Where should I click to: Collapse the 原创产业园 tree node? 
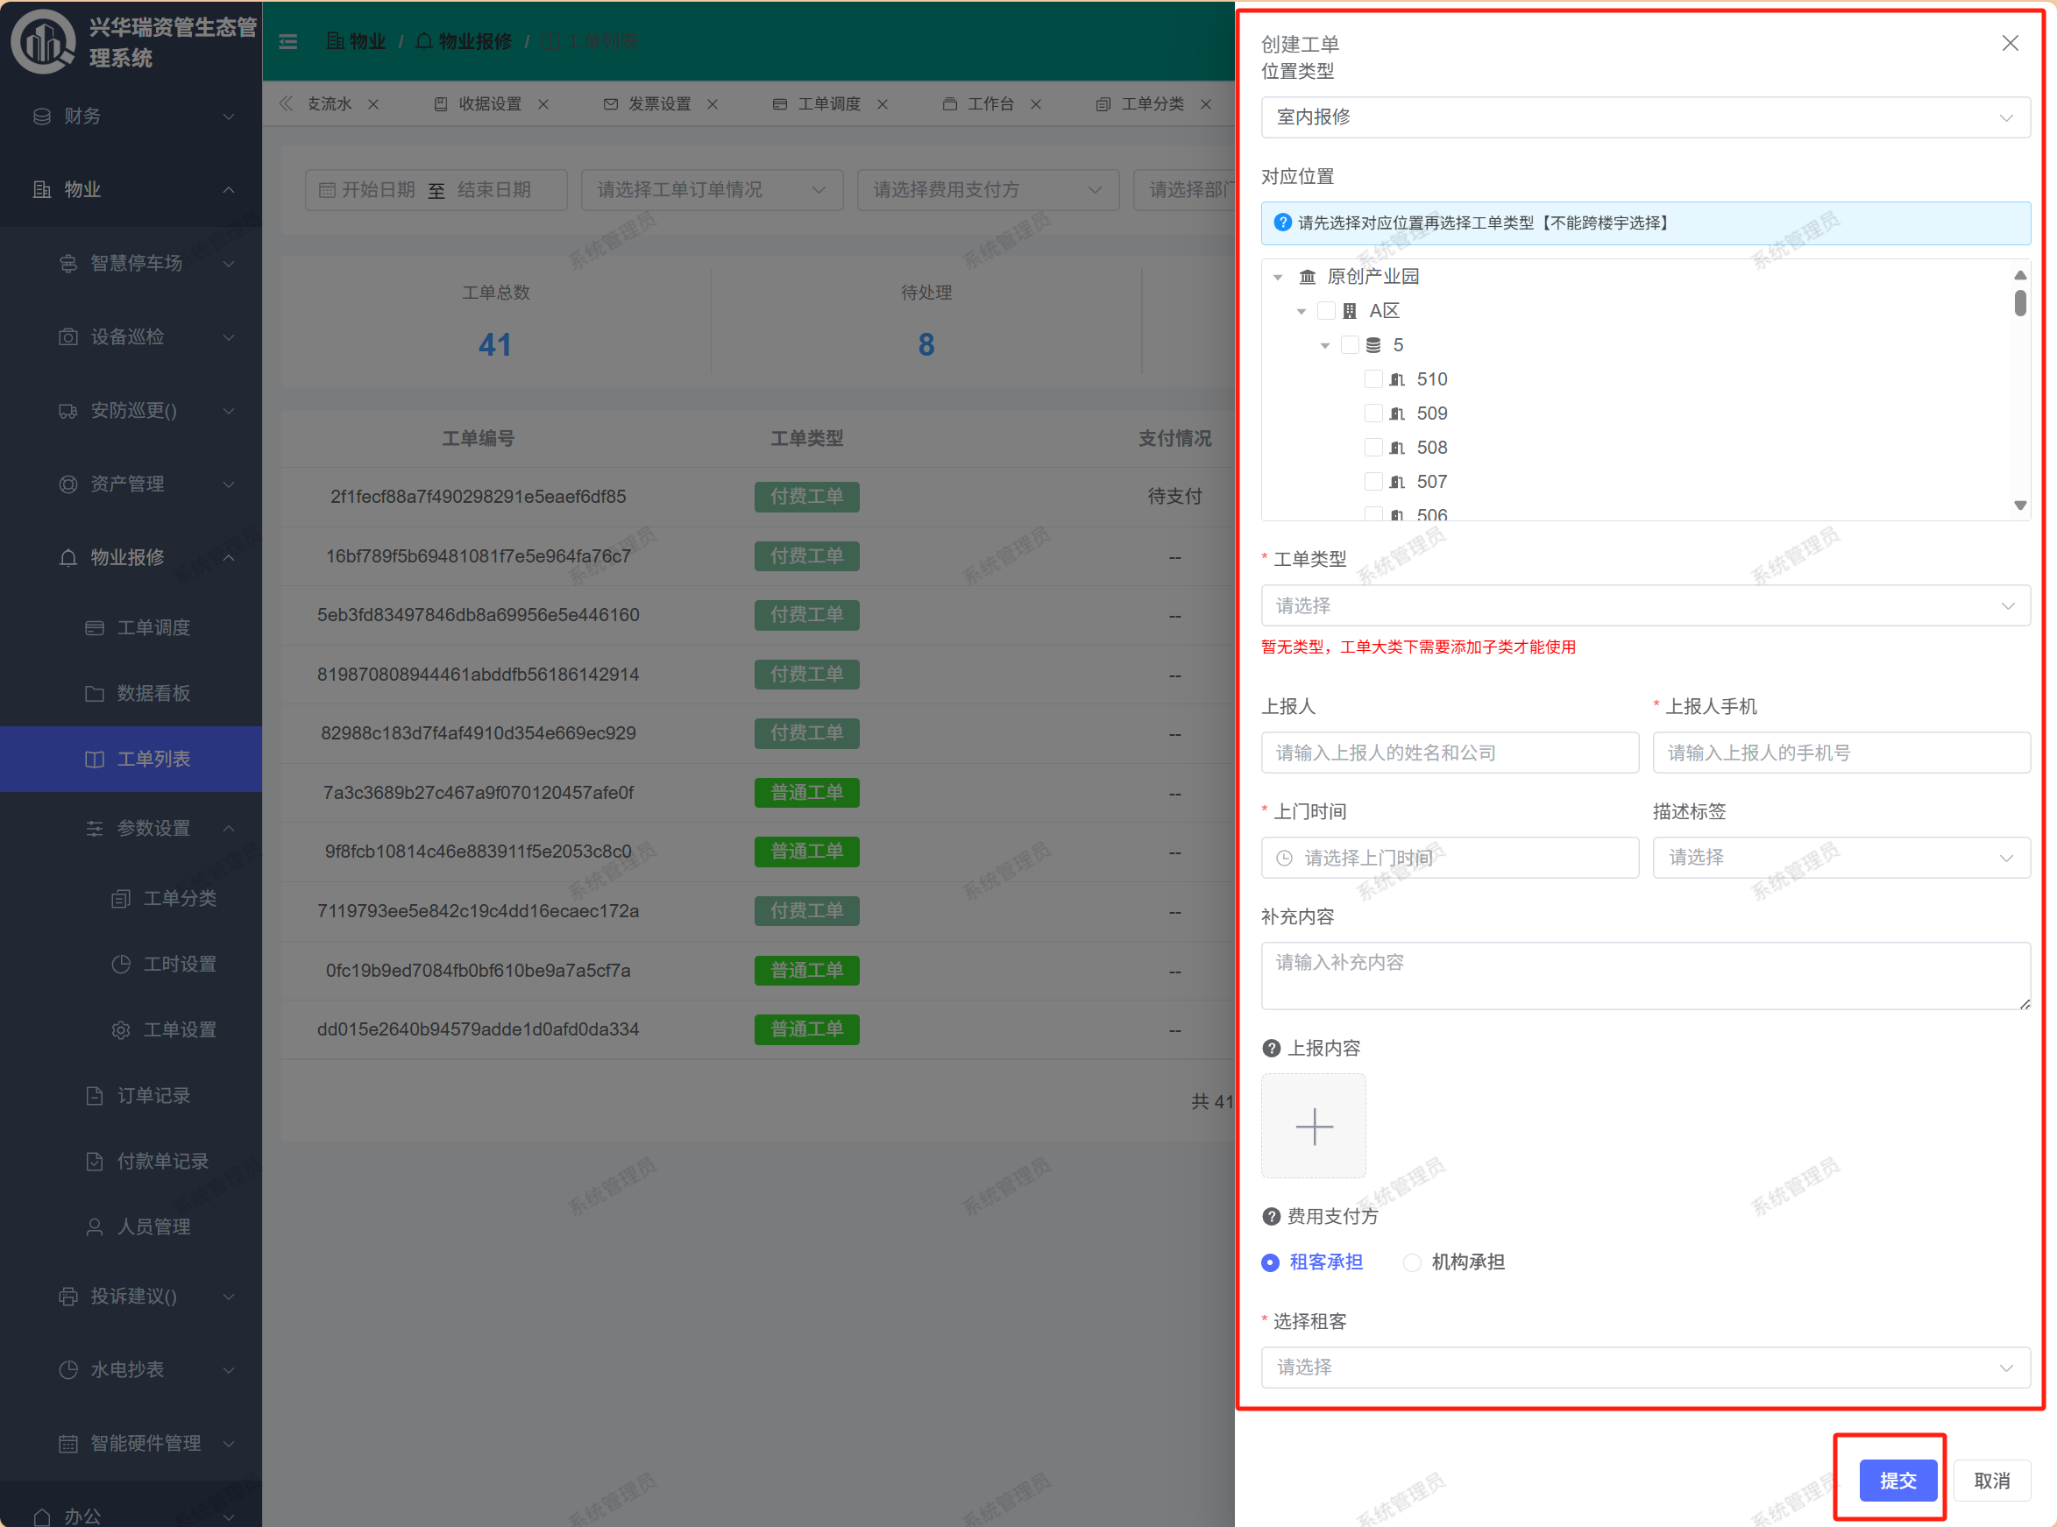coord(1278,276)
